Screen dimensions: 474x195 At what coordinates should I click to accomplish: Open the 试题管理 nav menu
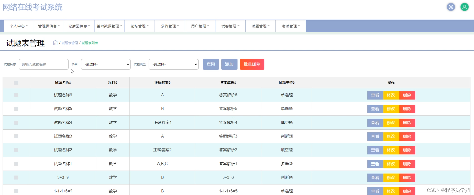tap(260, 26)
